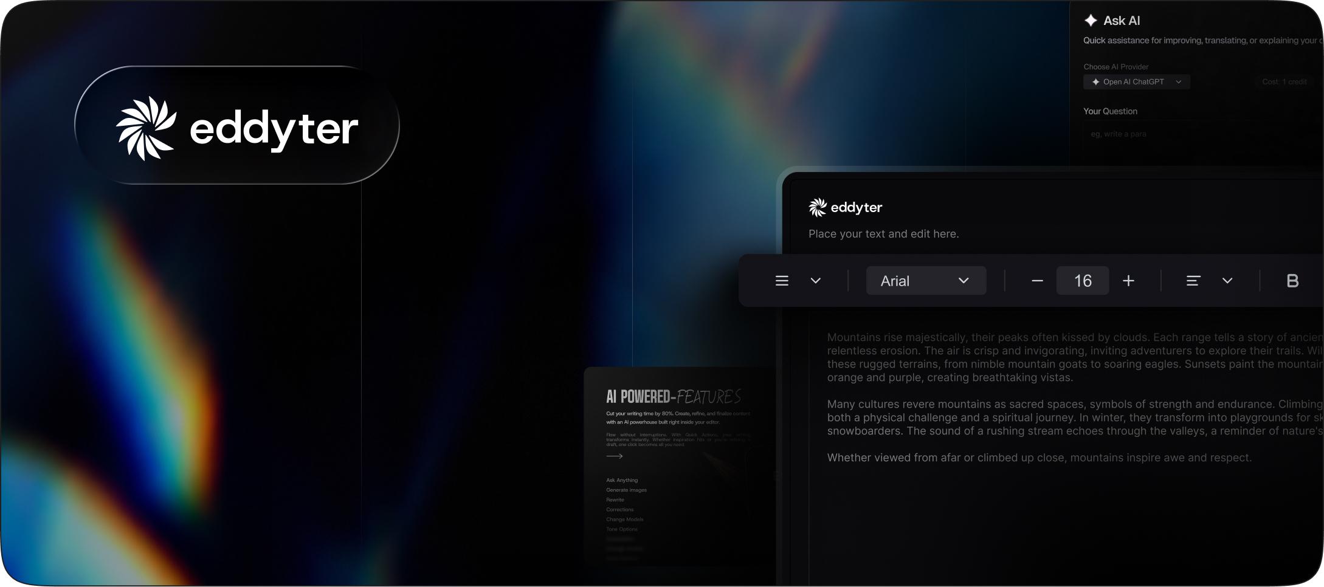1324x587 pixels.
Task: Click the large eddyter pinwheel logo
Action: point(146,128)
